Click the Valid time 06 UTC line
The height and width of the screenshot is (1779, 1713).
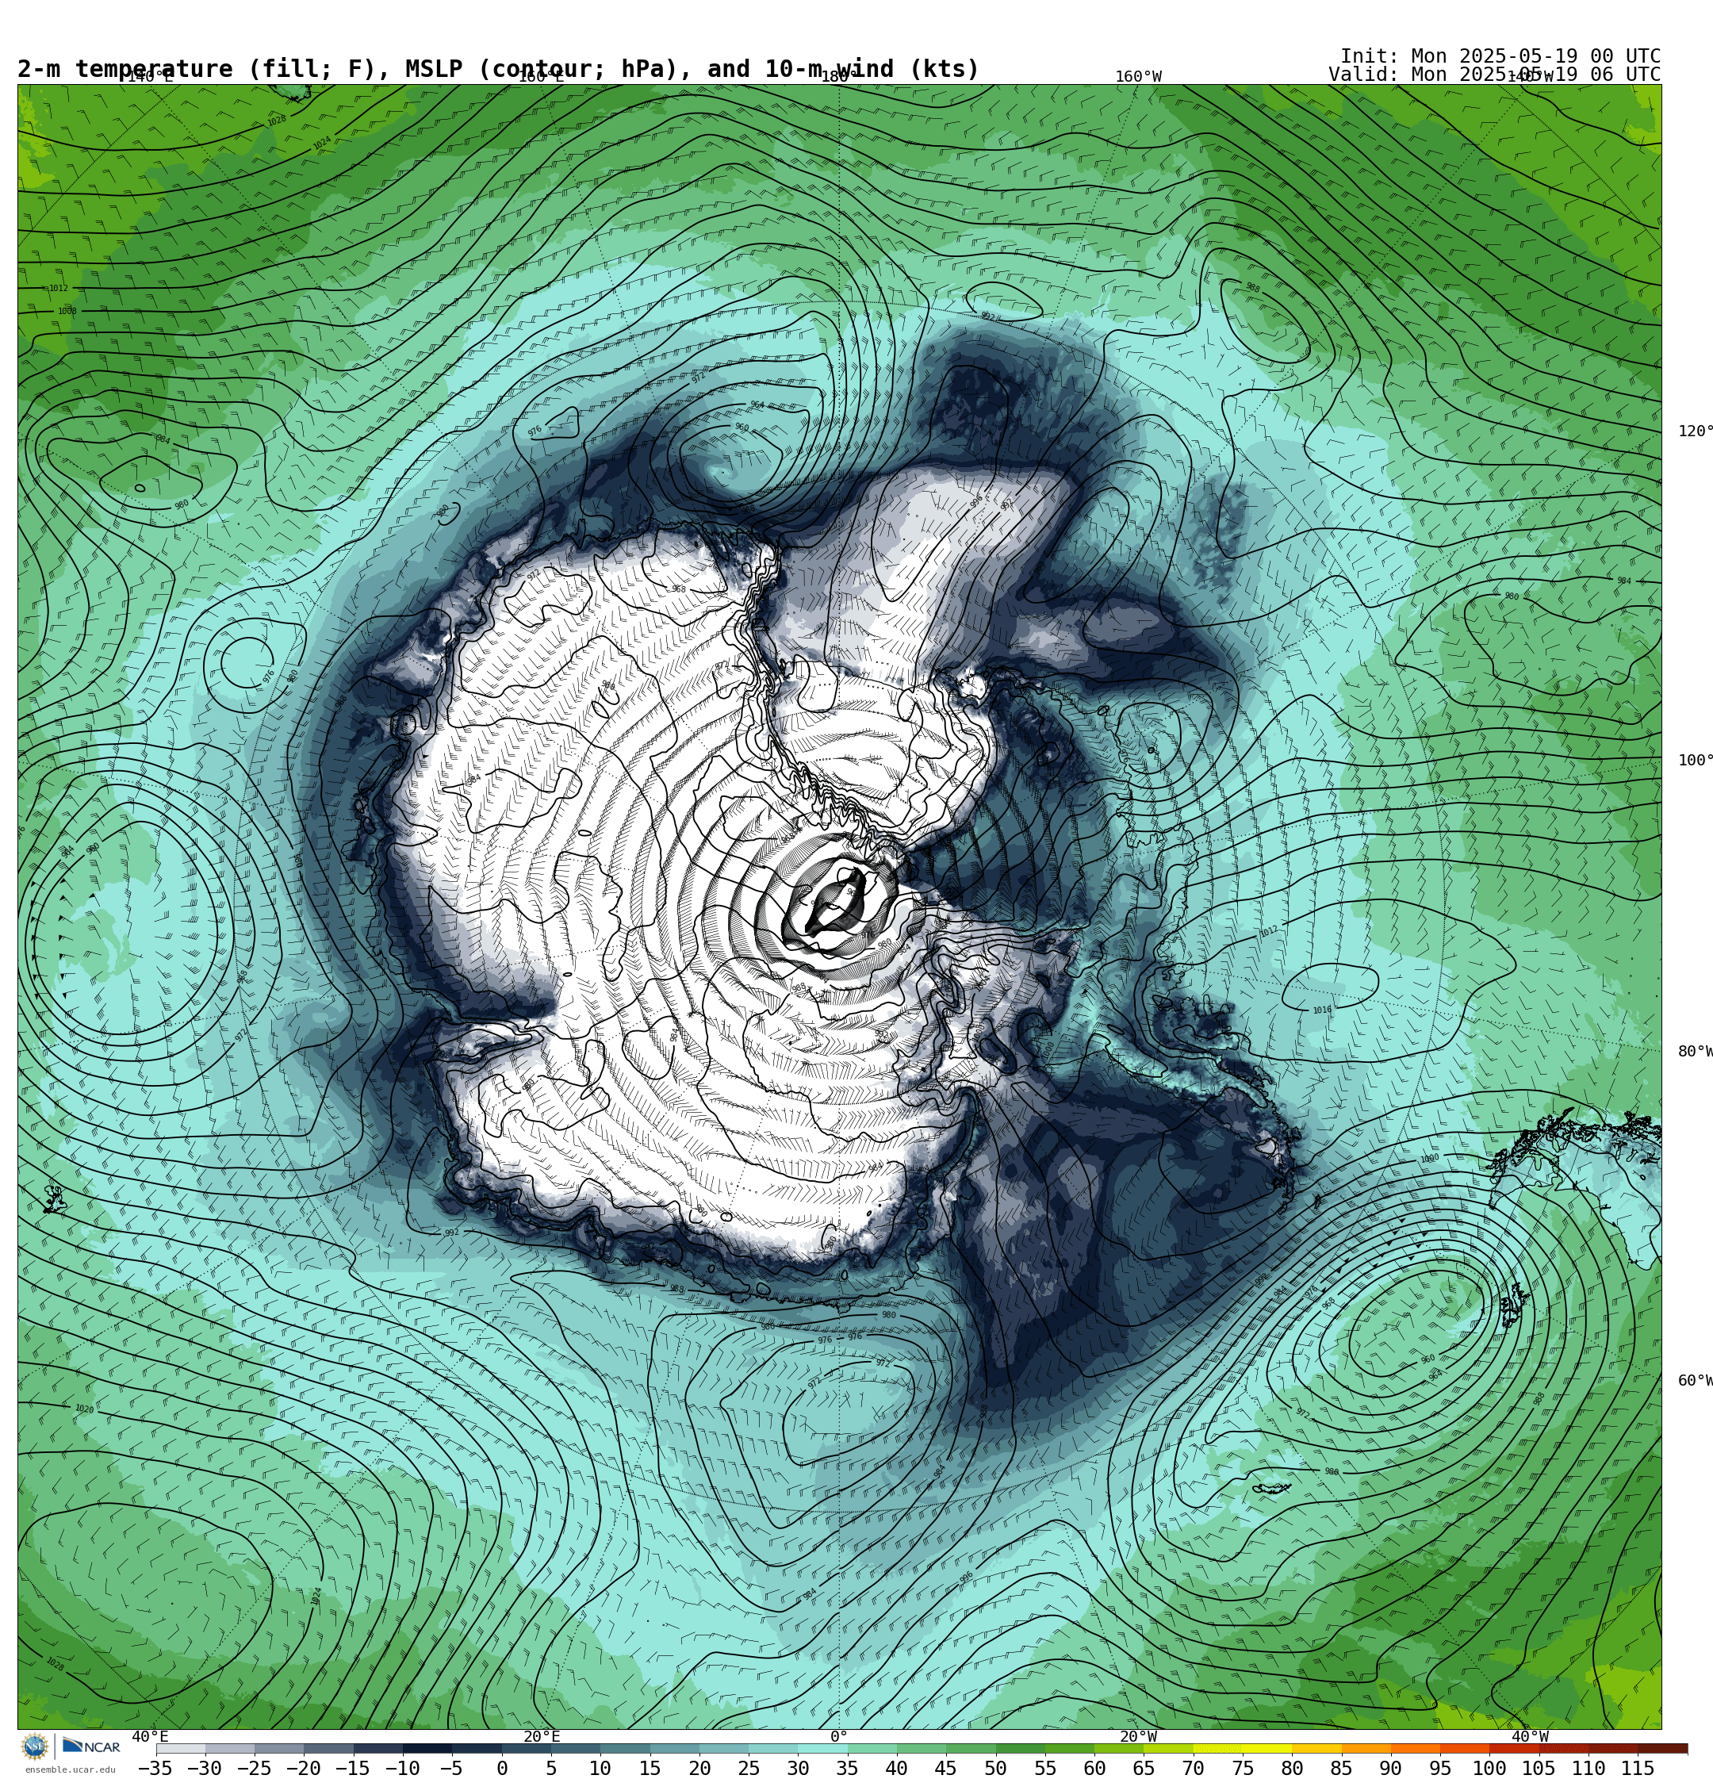[x=1494, y=75]
